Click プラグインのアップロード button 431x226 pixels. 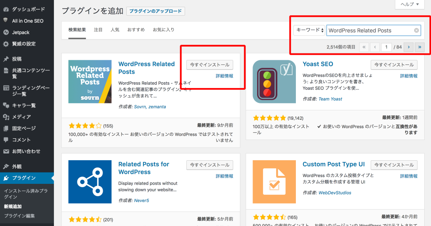pyautogui.click(x=156, y=11)
